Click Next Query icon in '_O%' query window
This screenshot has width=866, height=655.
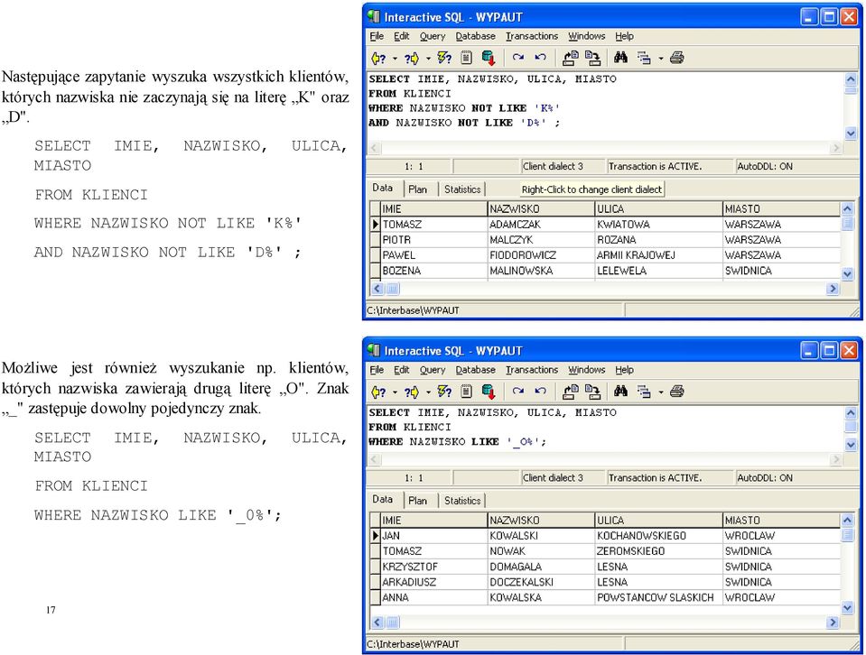(412, 392)
